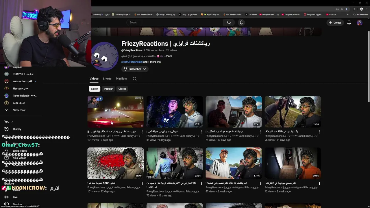The image size is (370, 208).
Task: Open the browser extensions puzzle icon
Action: tap(354, 9)
